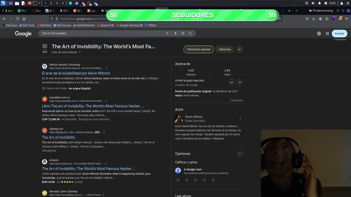The width and height of the screenshot is (351, 197).
Task: Open the OffSec bookmark
Action: (151, 25)
